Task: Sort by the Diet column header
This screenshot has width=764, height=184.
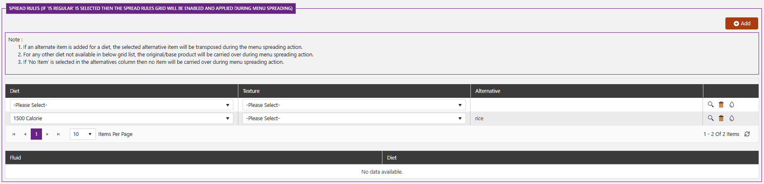Action: coord(15,91)
